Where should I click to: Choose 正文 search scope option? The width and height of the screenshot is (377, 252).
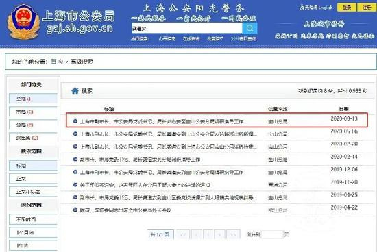coord(34,179)
